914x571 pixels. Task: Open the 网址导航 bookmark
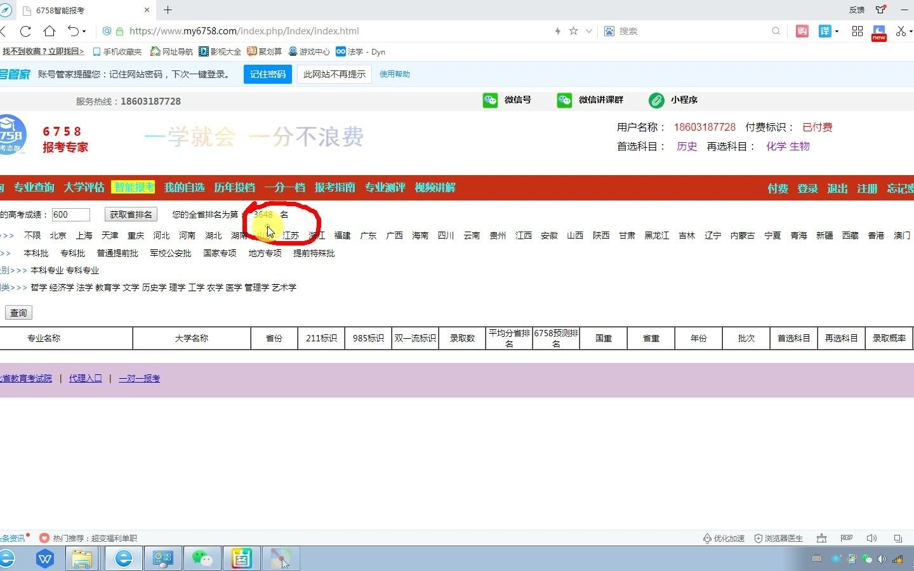pyautogui.click(x=171, y=52)
